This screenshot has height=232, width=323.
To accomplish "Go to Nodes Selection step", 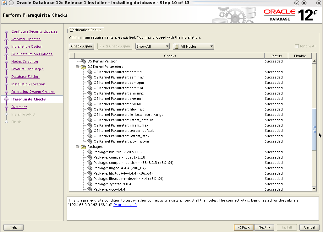I will [25, 62].
